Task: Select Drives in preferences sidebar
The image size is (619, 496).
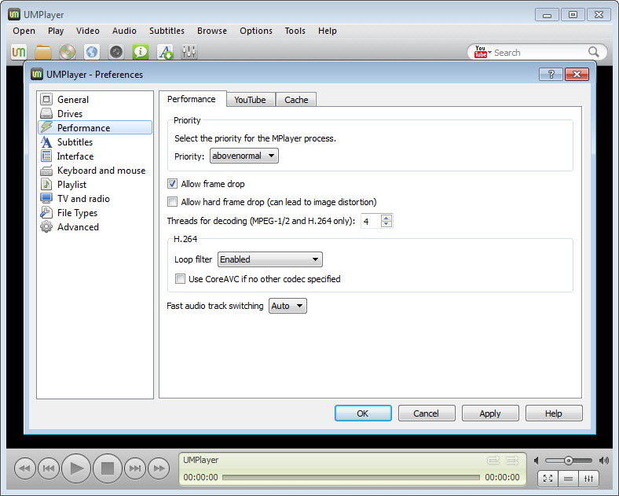Action: (x=95, y=114)
